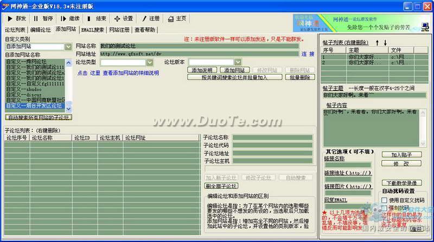Click 论坛名称 column header

51,138
